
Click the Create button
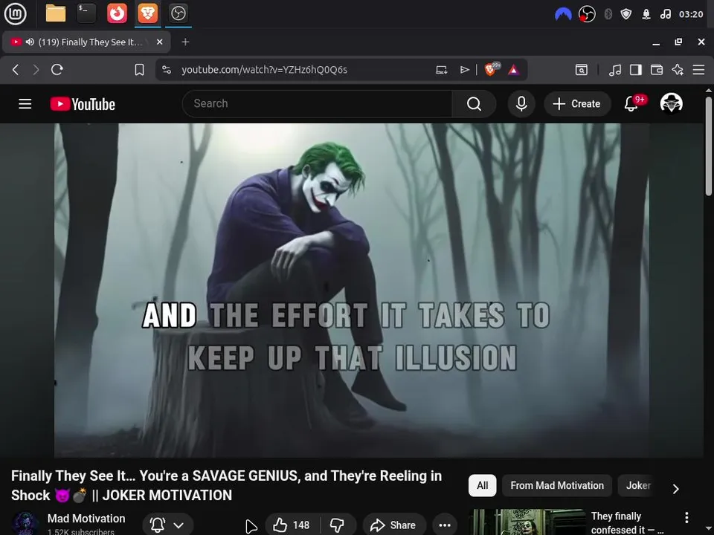click(577, 104)
